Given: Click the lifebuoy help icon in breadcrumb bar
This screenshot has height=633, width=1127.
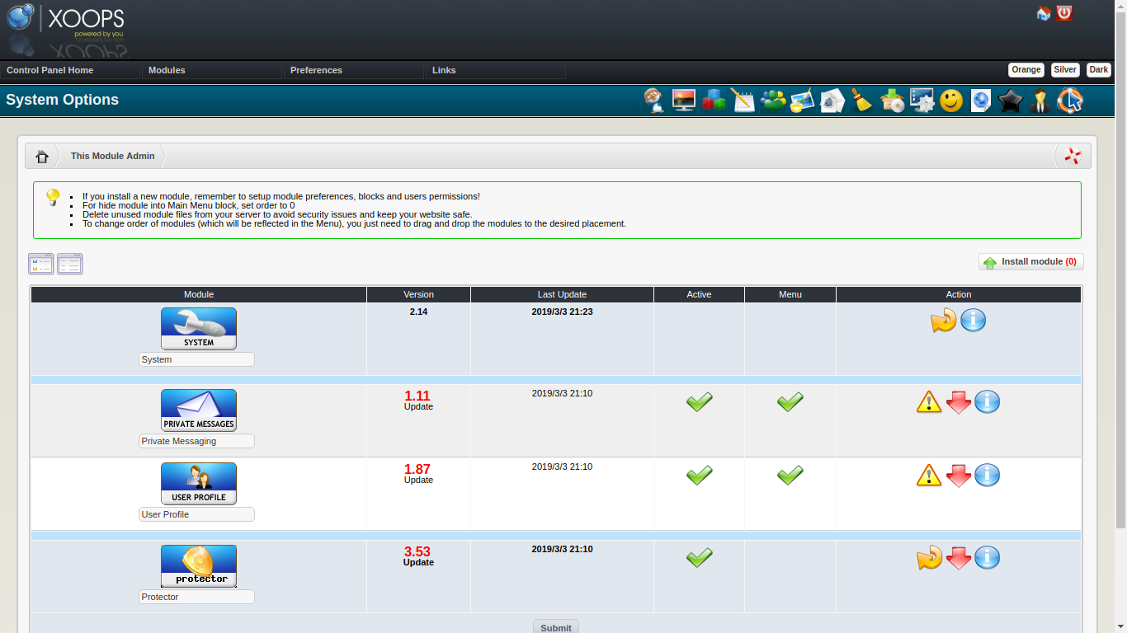Looking at the screenshot, I should click(1073, 156).
